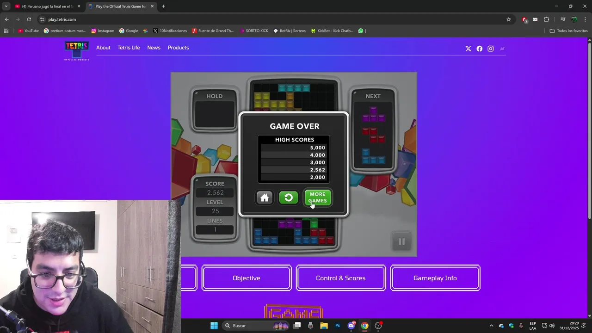592x333 pixels.
Task: Select the Play the Official Tetris Game tab
Action: tap(121, 6)
